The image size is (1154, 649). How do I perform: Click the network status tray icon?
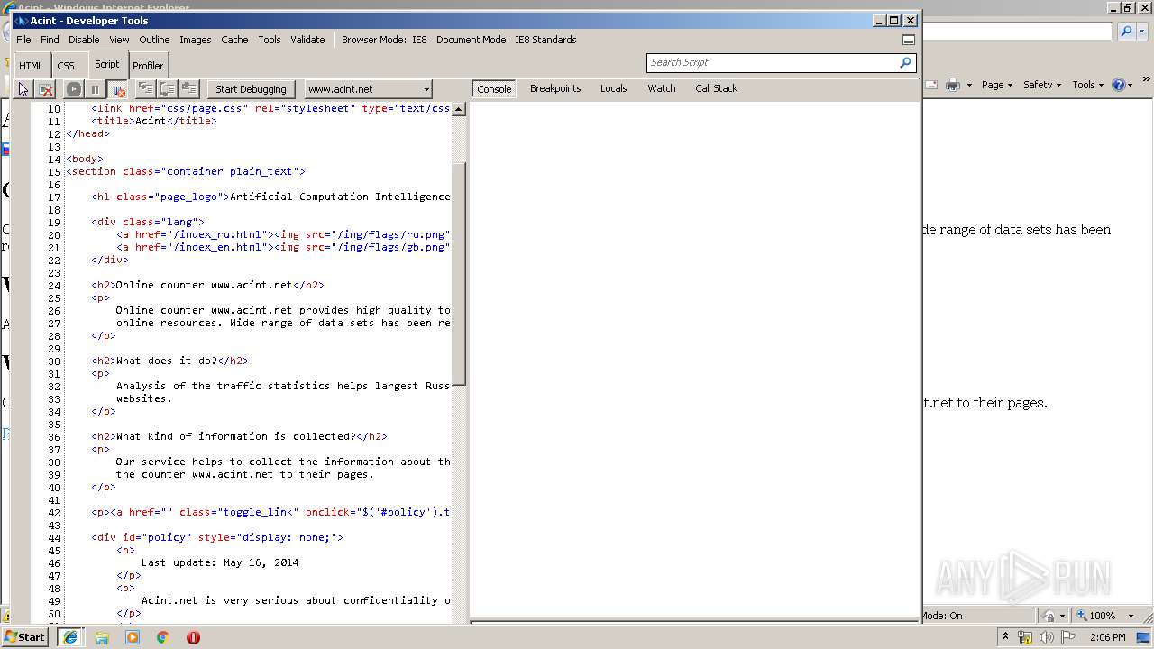point(1025,637)
